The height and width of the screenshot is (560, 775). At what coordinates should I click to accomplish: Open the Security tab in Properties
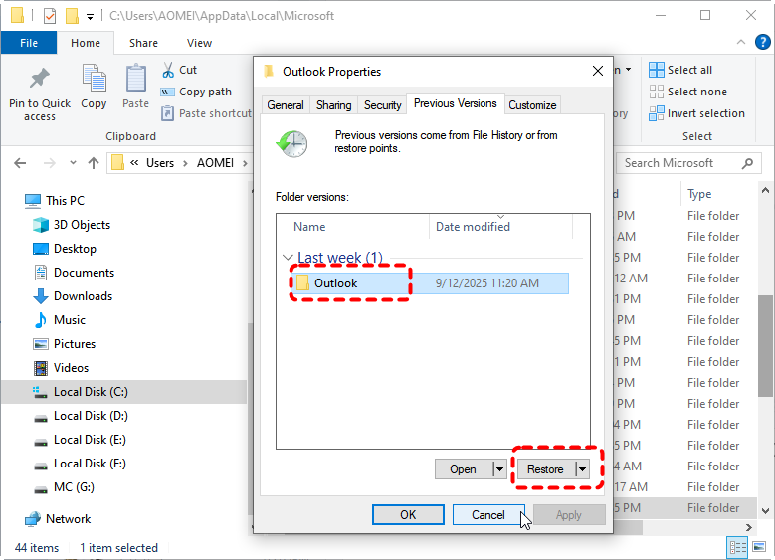383,105
